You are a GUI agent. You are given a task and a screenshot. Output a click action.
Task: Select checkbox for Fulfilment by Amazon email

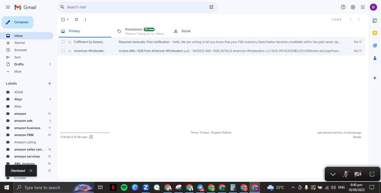tap(63, 42)
